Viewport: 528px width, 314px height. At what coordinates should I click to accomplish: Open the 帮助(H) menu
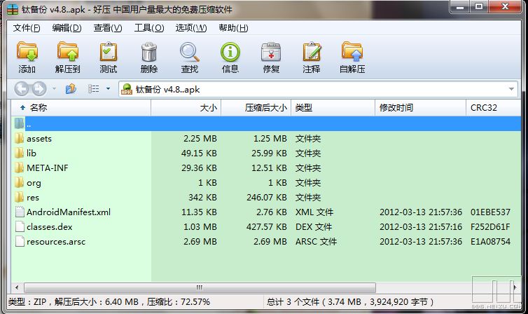pos(233,28)
